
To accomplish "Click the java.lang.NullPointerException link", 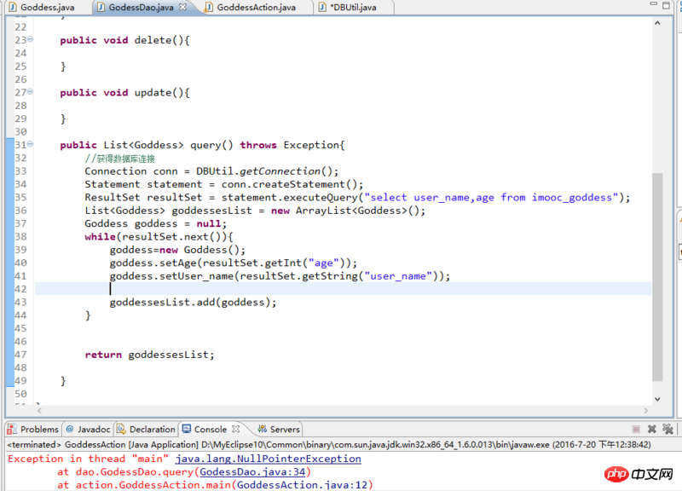I will click(268, 459).
